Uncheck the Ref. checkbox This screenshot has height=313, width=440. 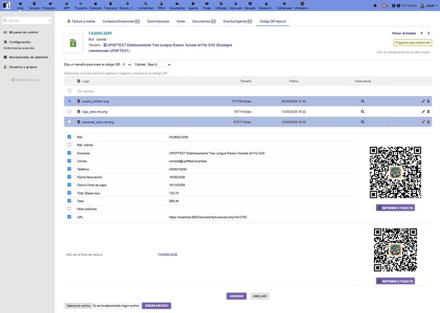click(69, 137)
